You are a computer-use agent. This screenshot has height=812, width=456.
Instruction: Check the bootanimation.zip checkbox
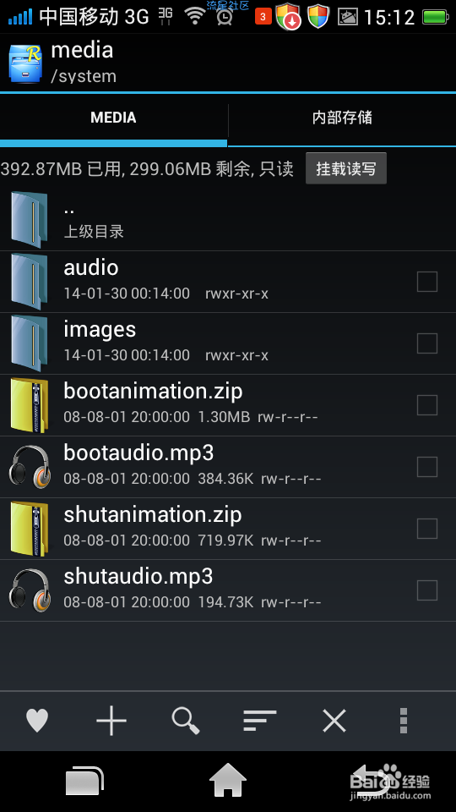point(427,405)
